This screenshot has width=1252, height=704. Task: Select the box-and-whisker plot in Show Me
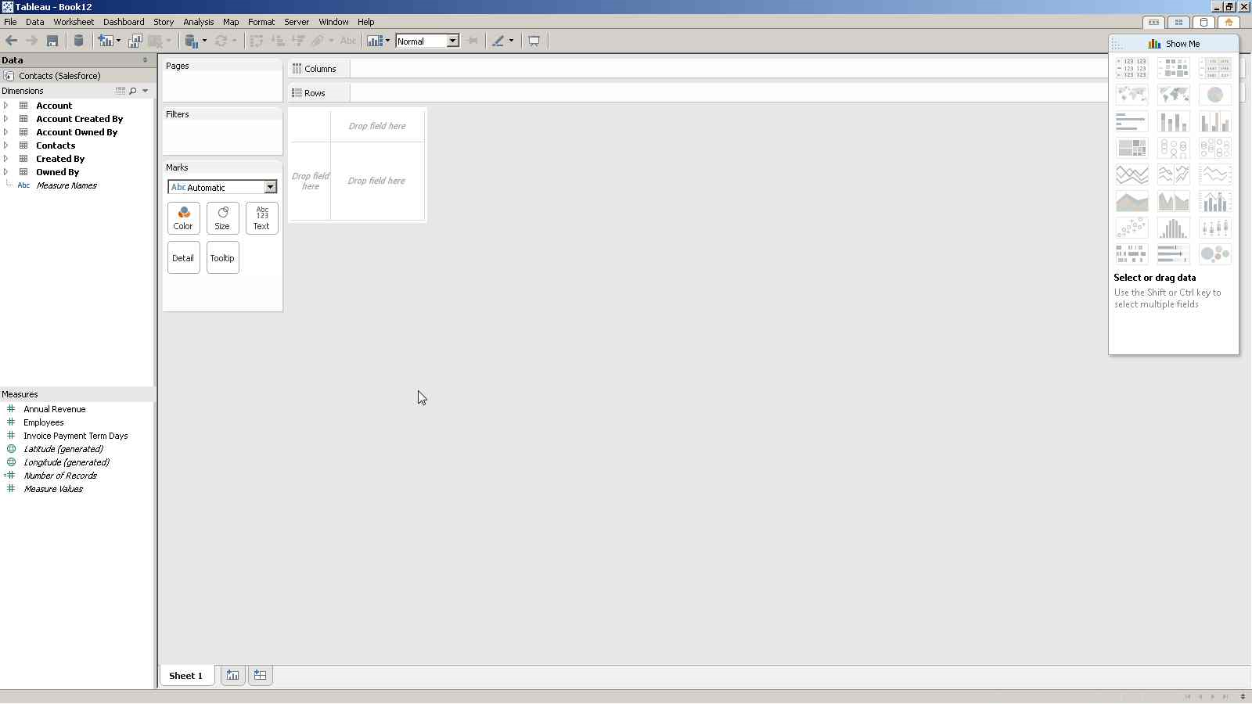click(x=1214, y=228)
